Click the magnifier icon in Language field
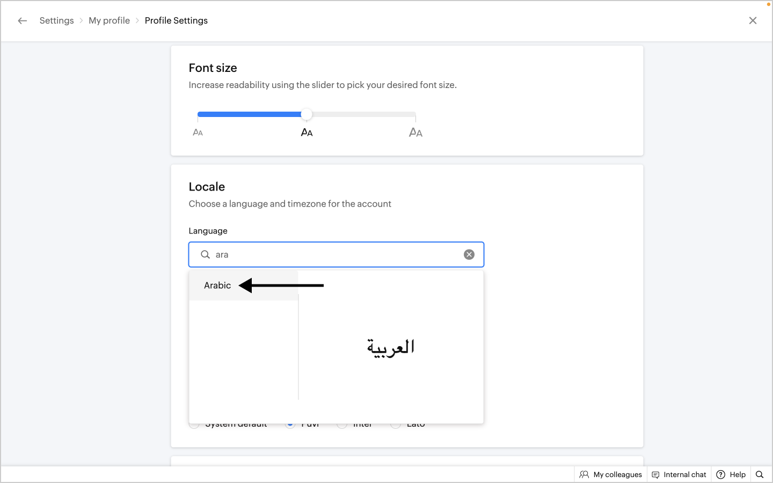This screenshot has height=483, width=773. click(x=205, y=254)
